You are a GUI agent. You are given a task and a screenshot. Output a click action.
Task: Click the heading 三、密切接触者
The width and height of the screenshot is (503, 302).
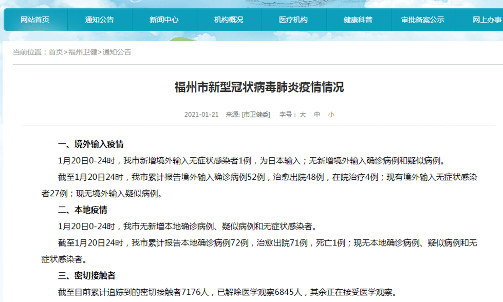[87, 276]
